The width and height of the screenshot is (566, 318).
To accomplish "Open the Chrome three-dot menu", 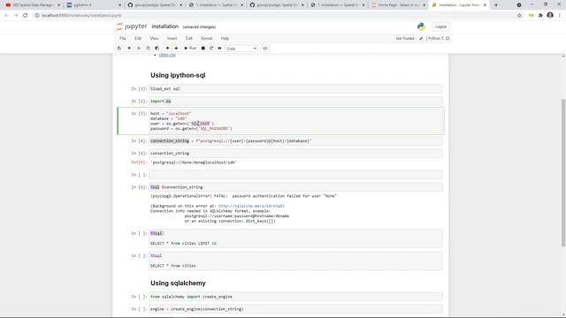I will click(560, 16).
